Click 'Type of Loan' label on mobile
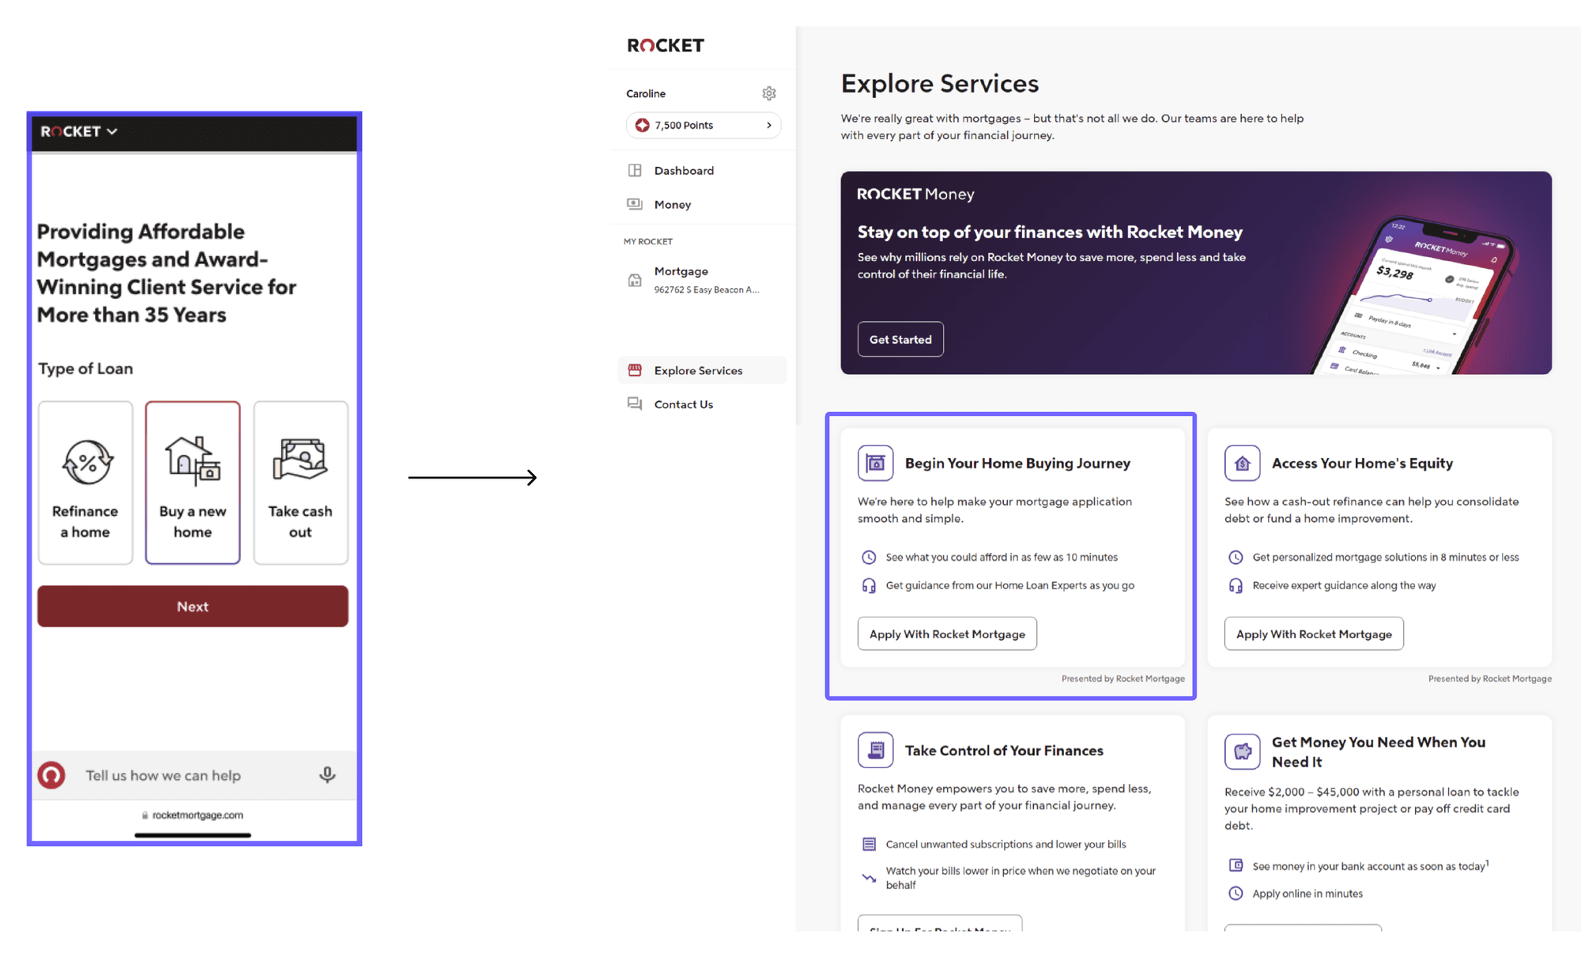1581x957 pixels. click(85, 369)
